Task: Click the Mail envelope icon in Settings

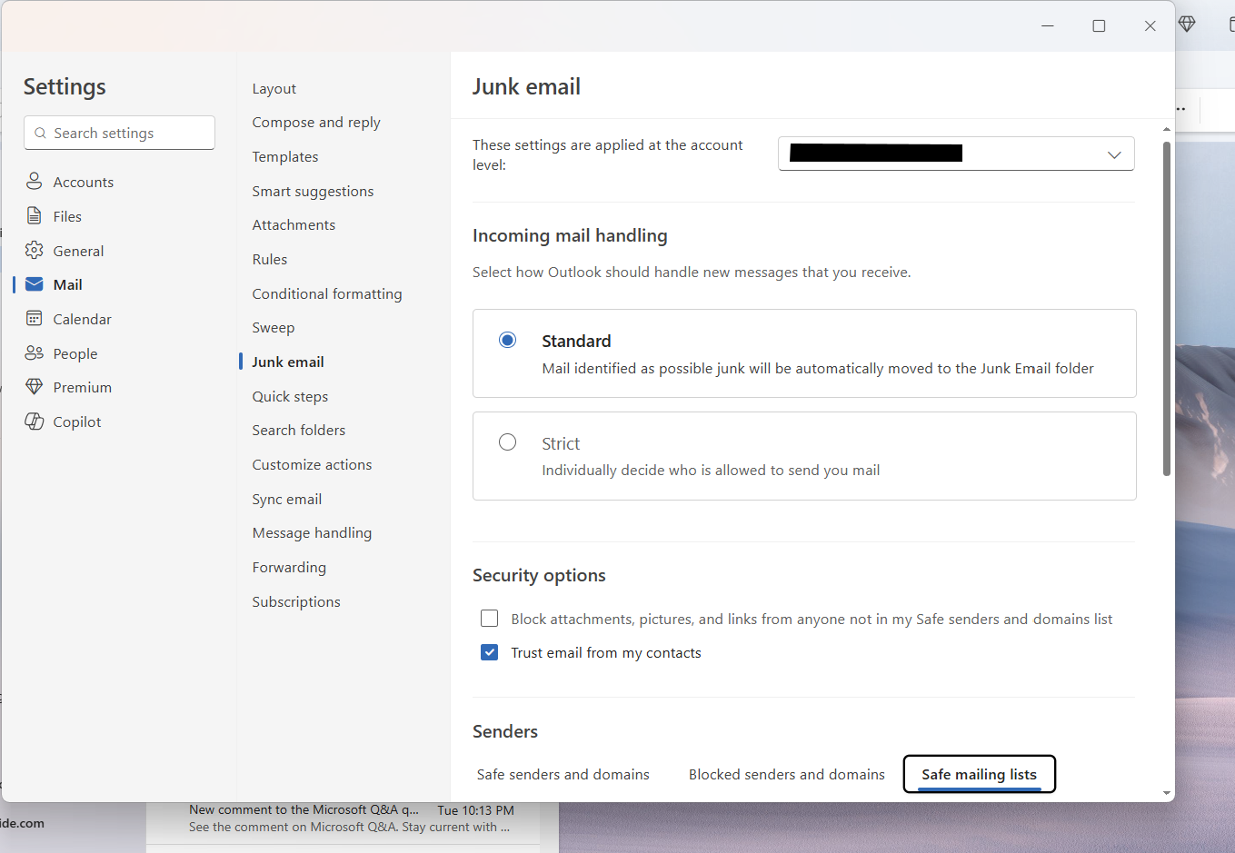Action: click(x=35, y=284)
